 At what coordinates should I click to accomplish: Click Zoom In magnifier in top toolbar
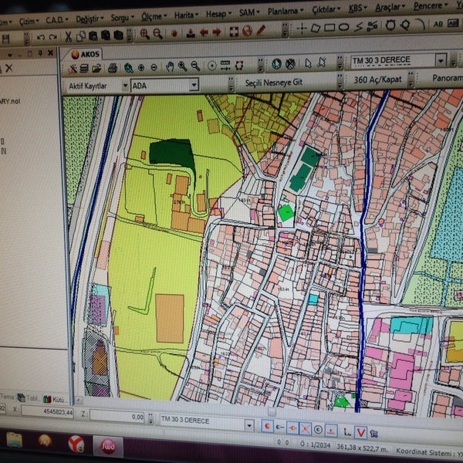point(145,34)
